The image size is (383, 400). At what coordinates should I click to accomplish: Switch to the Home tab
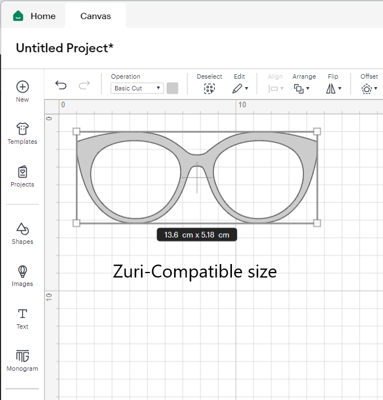coord(35,16)
